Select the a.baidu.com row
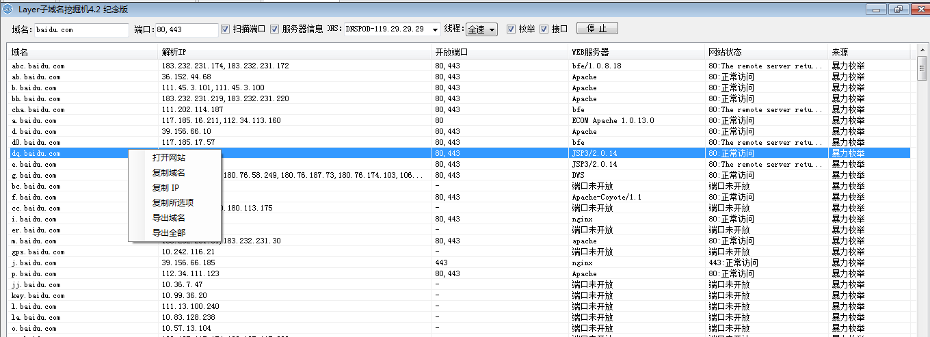The width and height of the screenshot is (930, 337). coord(459,120)
